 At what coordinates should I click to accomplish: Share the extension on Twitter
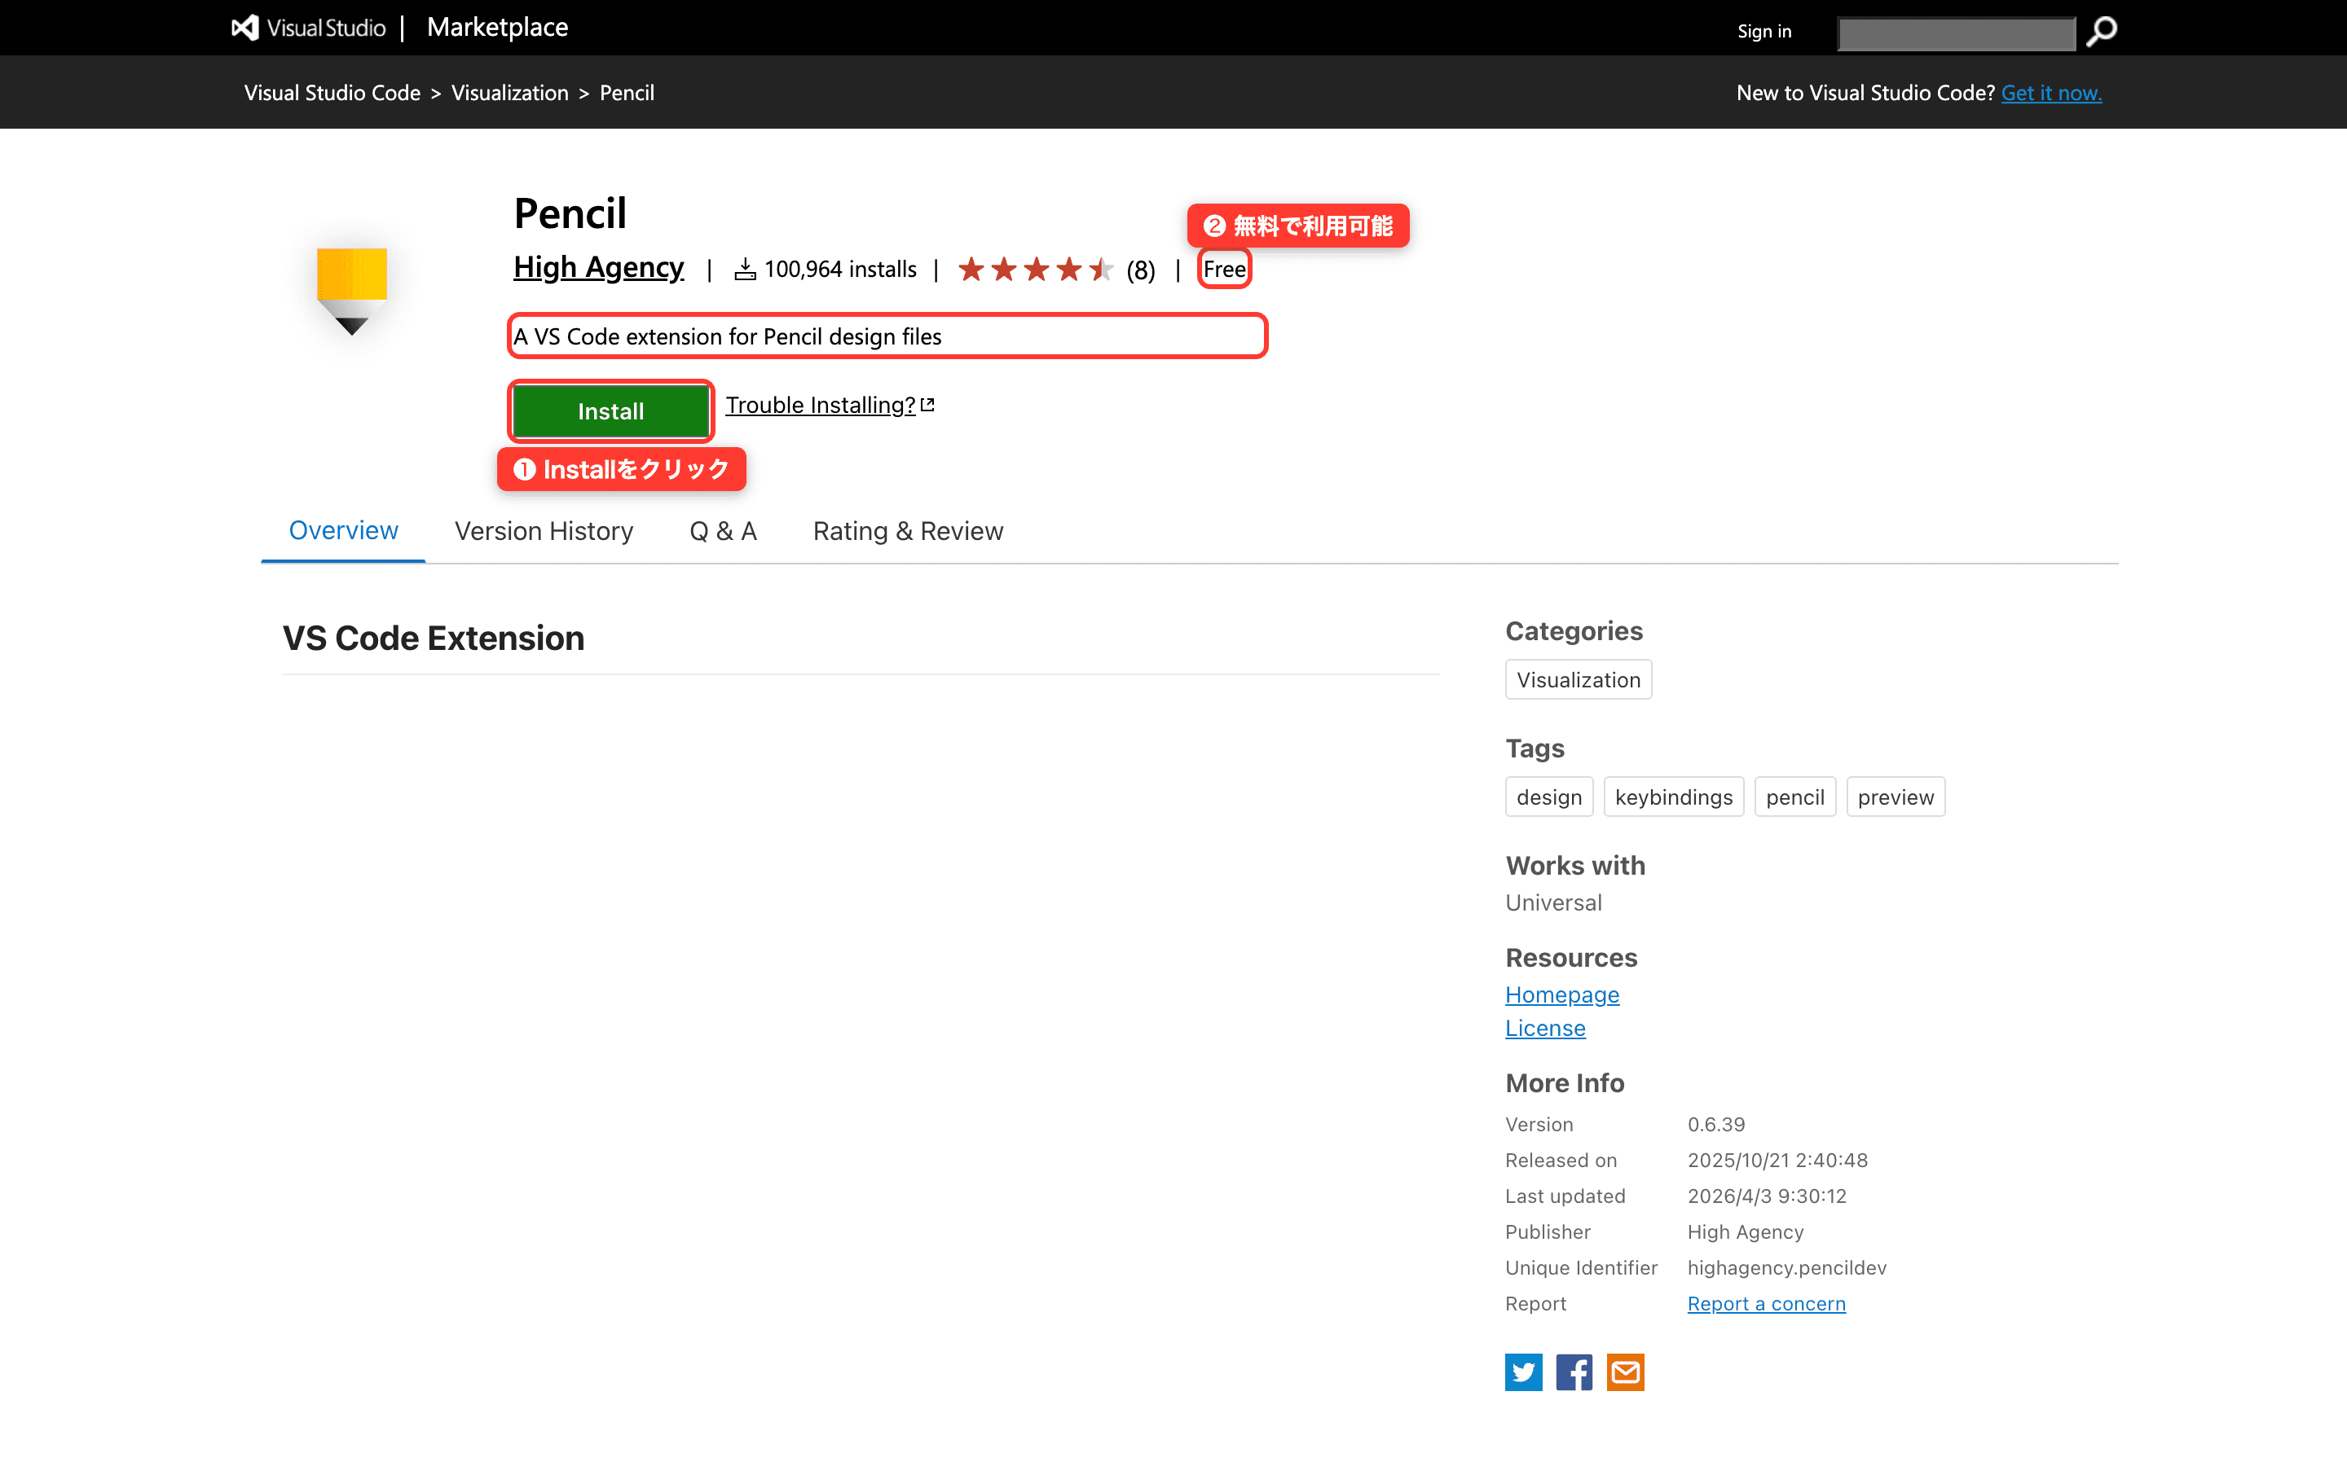coord(1524,1372)
